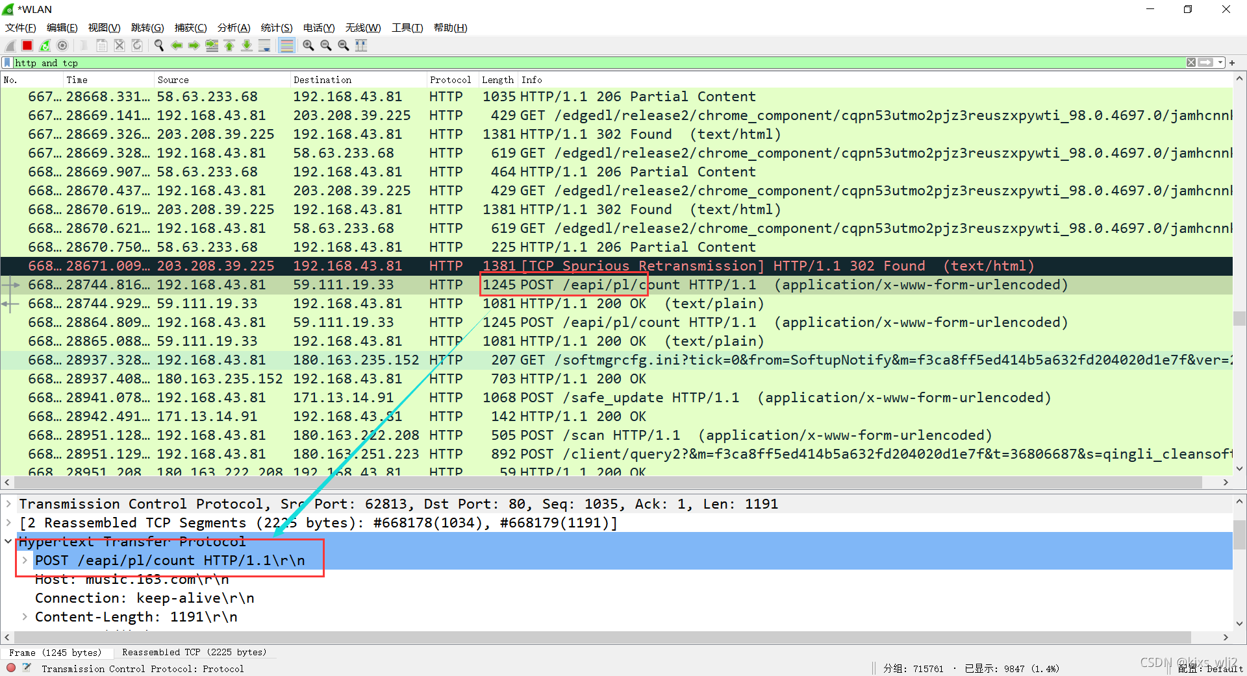
Task: Click the Host: music.163.com header line
Action: (x=132, y=579)
